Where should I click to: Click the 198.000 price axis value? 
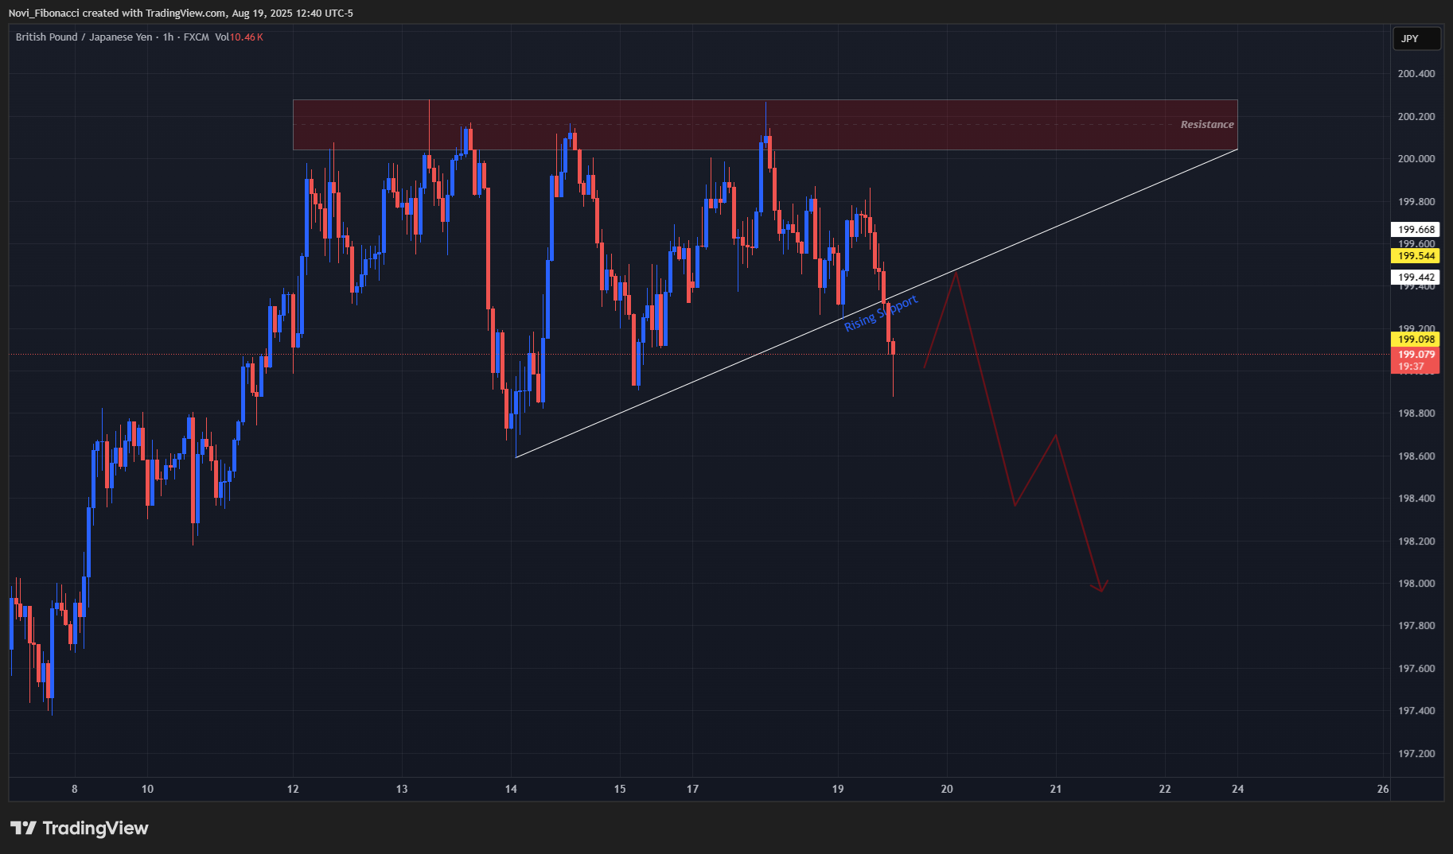click(1416, 584)
